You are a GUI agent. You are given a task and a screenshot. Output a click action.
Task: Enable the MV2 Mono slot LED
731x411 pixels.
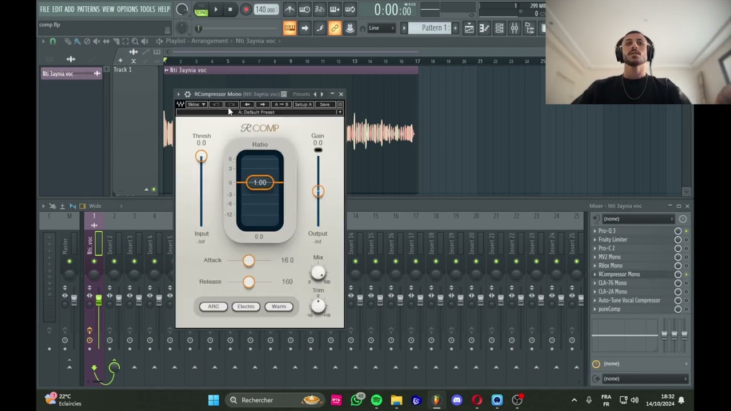[x=686, y=257]
